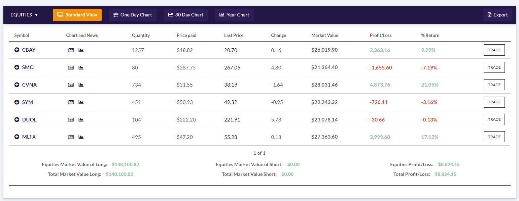
Task: Click DUOL market value $23,078.14
Action: click(324, 119)
